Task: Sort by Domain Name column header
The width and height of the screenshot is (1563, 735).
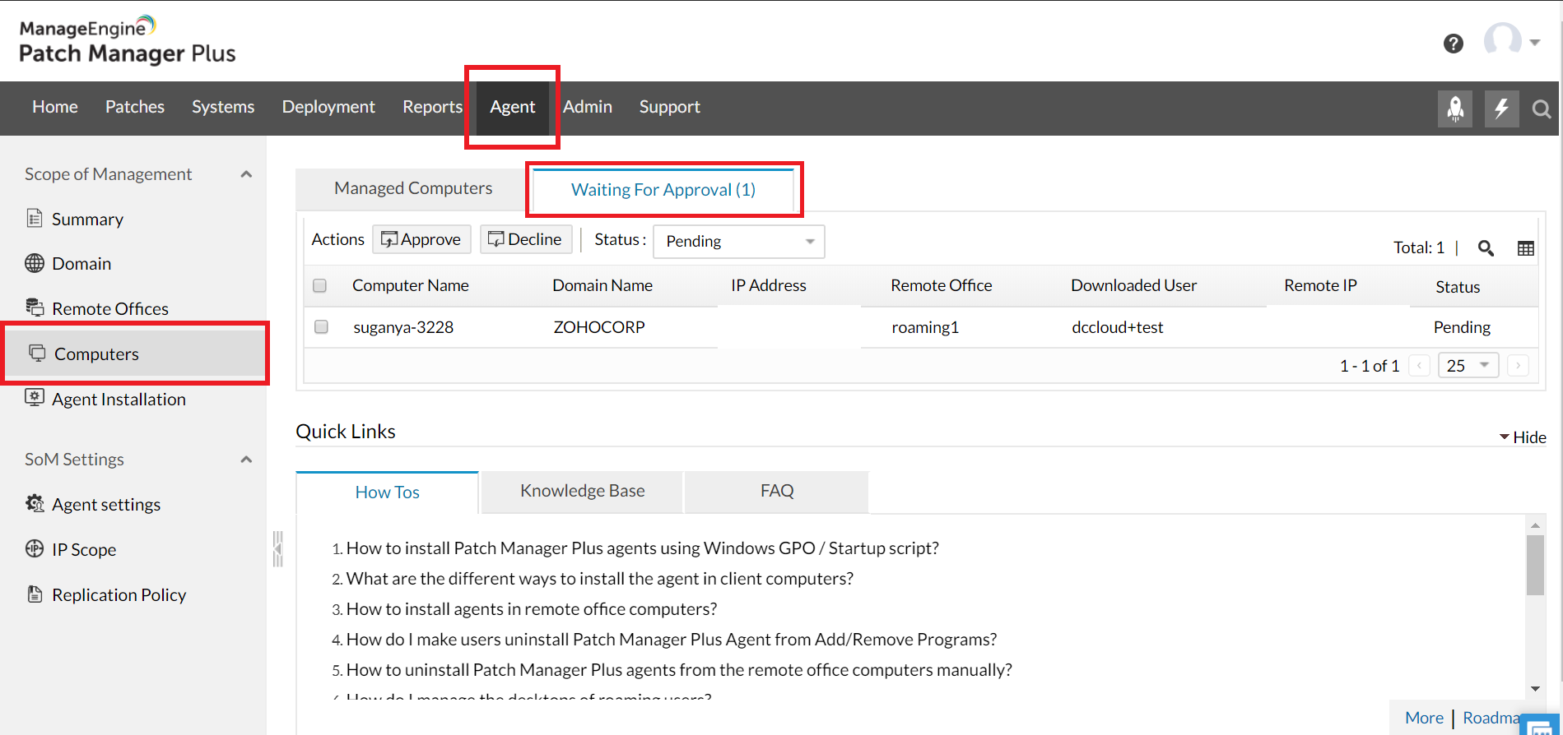Action: 602,285
